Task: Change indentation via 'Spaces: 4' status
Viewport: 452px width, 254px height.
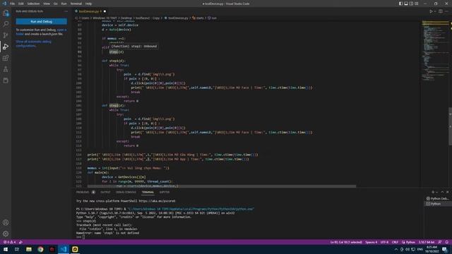Action: pyautogui.click(x=371, y=242)
